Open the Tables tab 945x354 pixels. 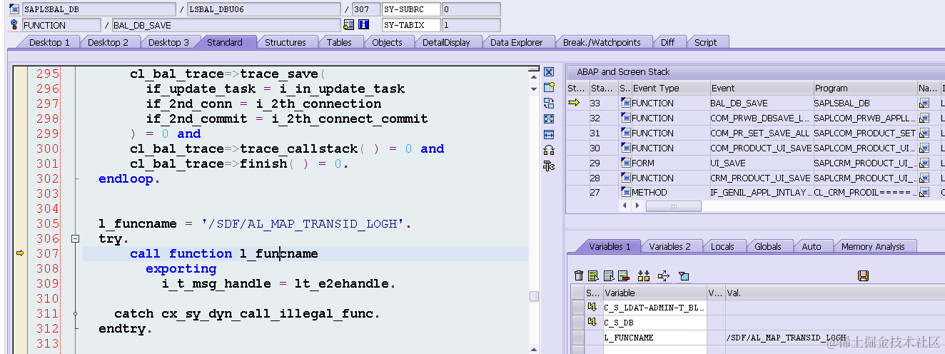(x=339, y=42)
